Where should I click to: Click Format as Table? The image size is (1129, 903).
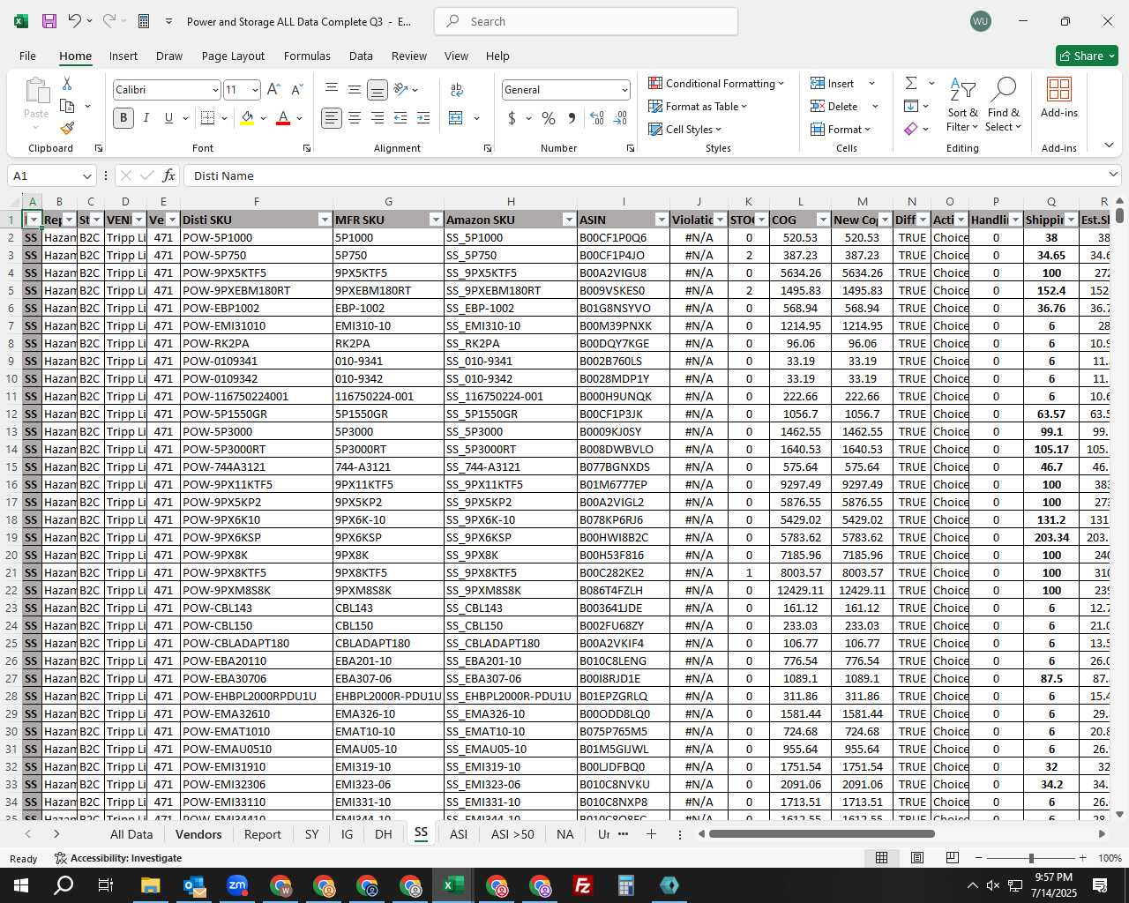point(698,106)
